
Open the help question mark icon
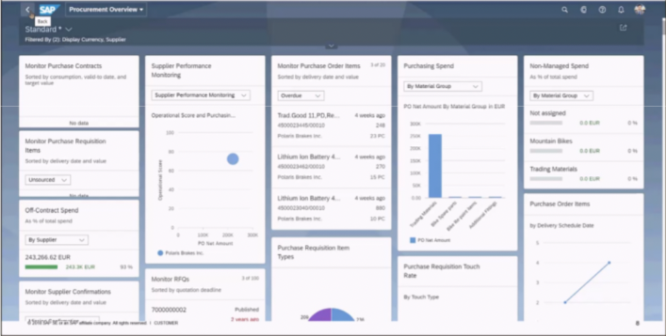click(x=602, y=10)
